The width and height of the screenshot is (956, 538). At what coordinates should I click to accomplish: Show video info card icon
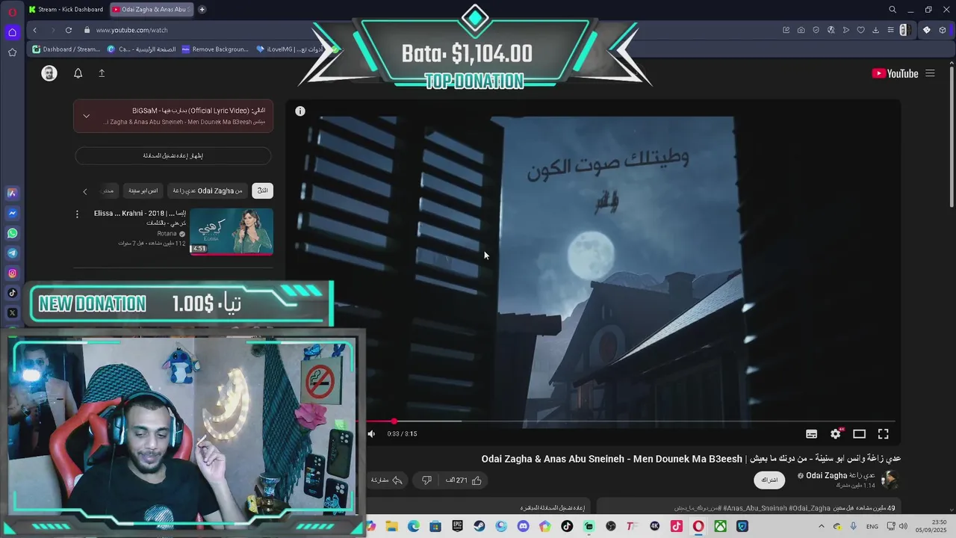300,111
